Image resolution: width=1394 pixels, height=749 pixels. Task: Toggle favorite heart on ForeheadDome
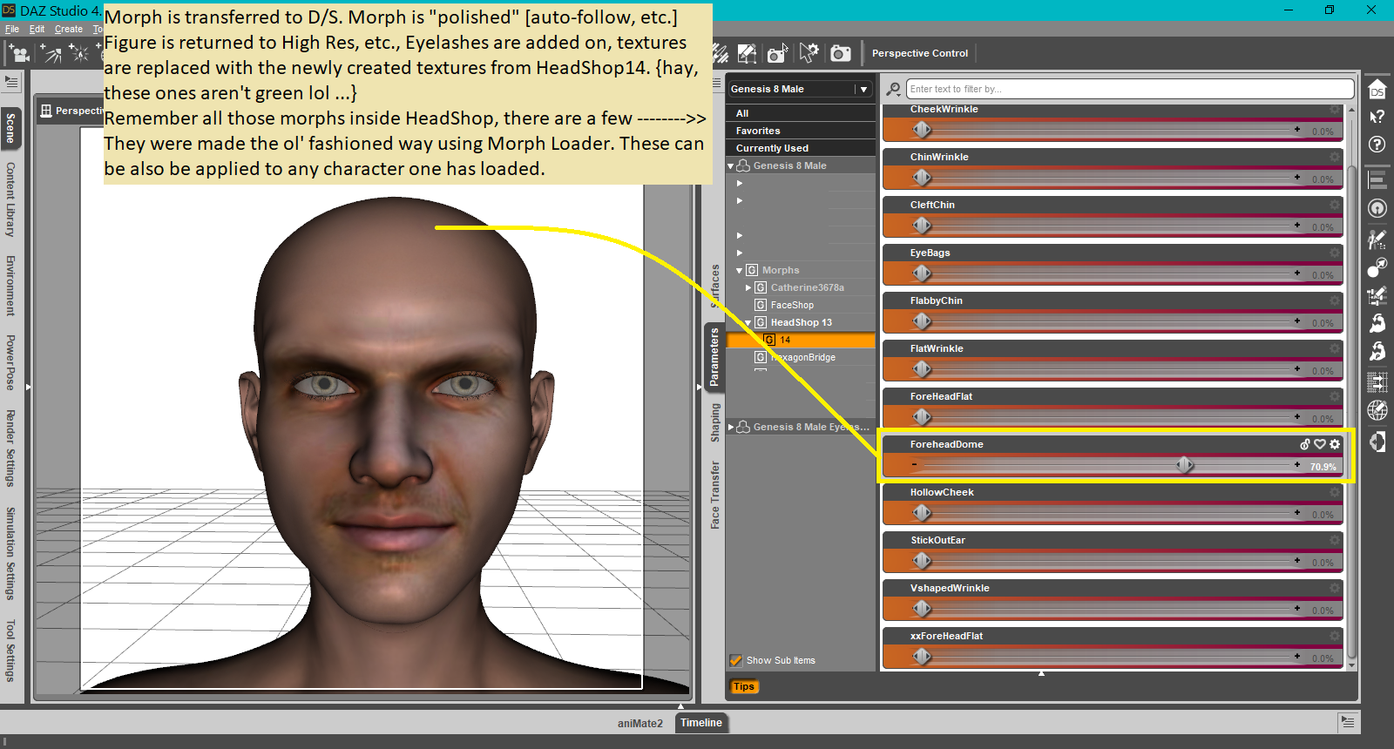[x=1320, y=444]
